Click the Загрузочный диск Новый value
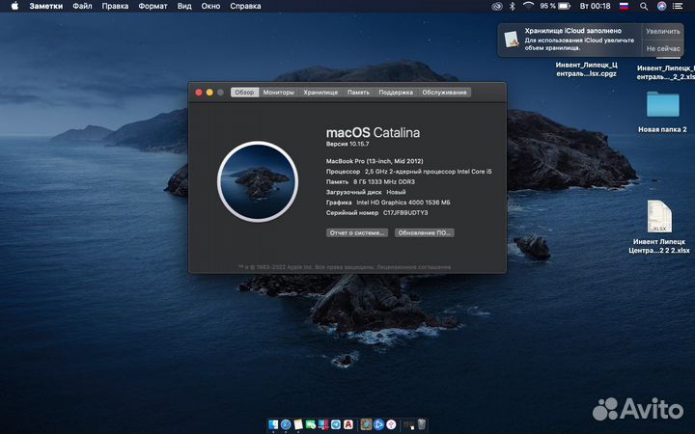 click(396, 192)
